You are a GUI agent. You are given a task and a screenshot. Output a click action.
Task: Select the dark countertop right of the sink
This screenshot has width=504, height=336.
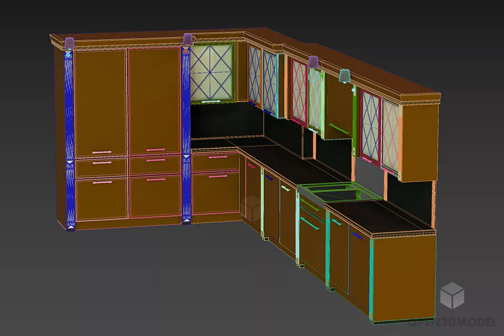(x=378, y=215)
